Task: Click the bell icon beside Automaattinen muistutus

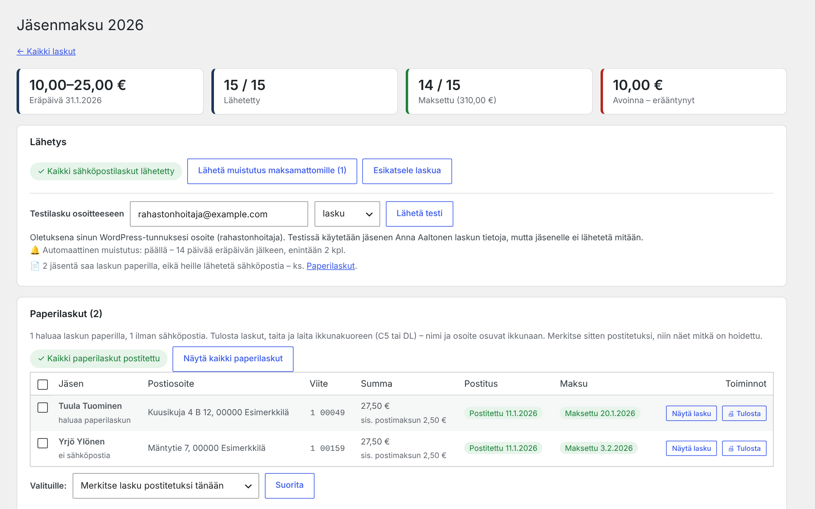Action: [35, 250]
